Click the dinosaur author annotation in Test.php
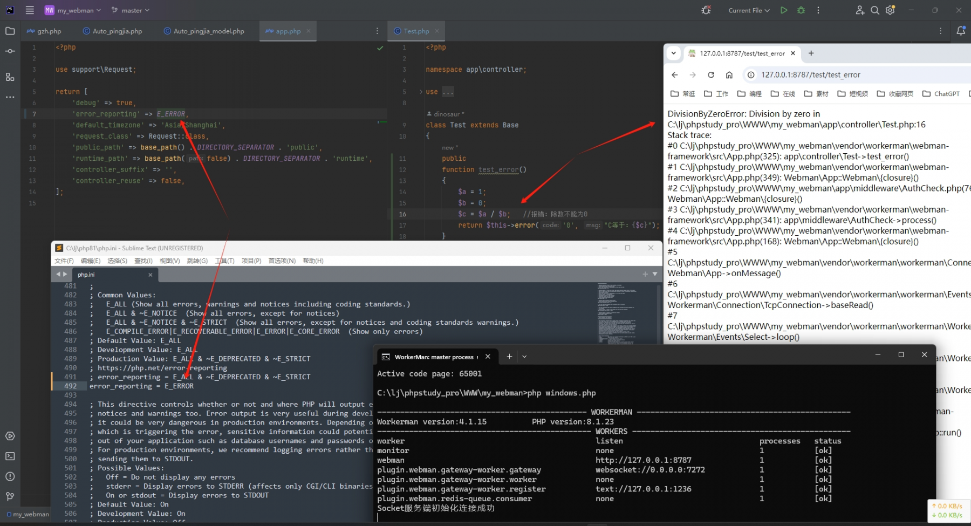Screen dimensions: 971x526 446,114
